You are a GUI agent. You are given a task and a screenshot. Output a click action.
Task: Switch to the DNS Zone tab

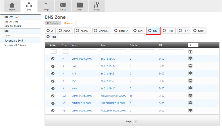pyautogui.click(x=53, y=23)
